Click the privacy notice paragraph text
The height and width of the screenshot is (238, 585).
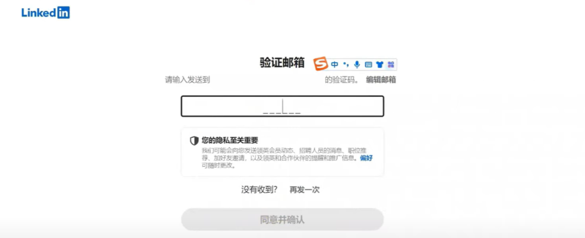[x=287, y=158]
